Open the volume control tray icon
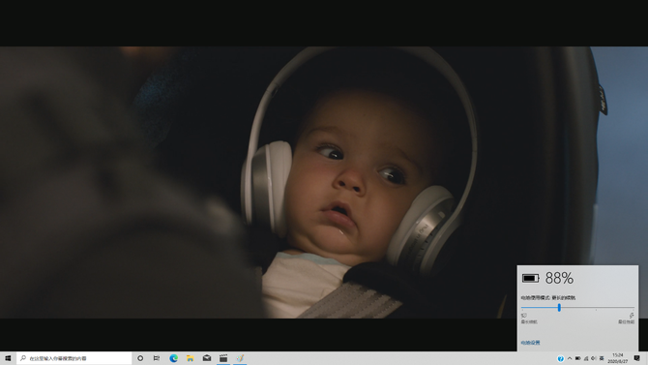The image size is (648, 365). (x=594, y=358)
